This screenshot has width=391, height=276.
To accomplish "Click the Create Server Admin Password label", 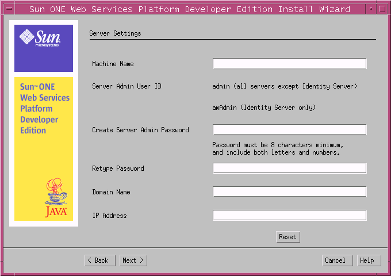I will tap(140, 130).
